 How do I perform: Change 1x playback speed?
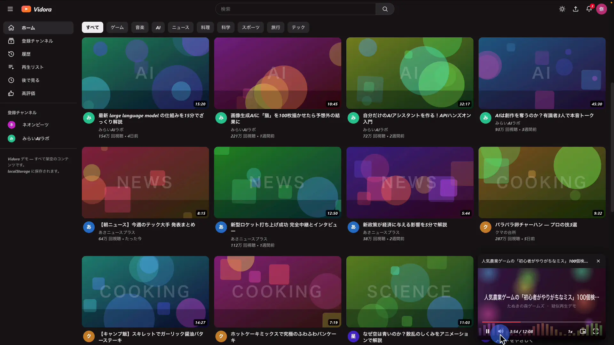coord(570,332)
